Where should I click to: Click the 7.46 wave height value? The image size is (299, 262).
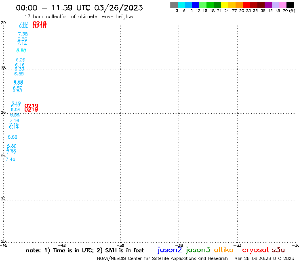pos(11,160)
